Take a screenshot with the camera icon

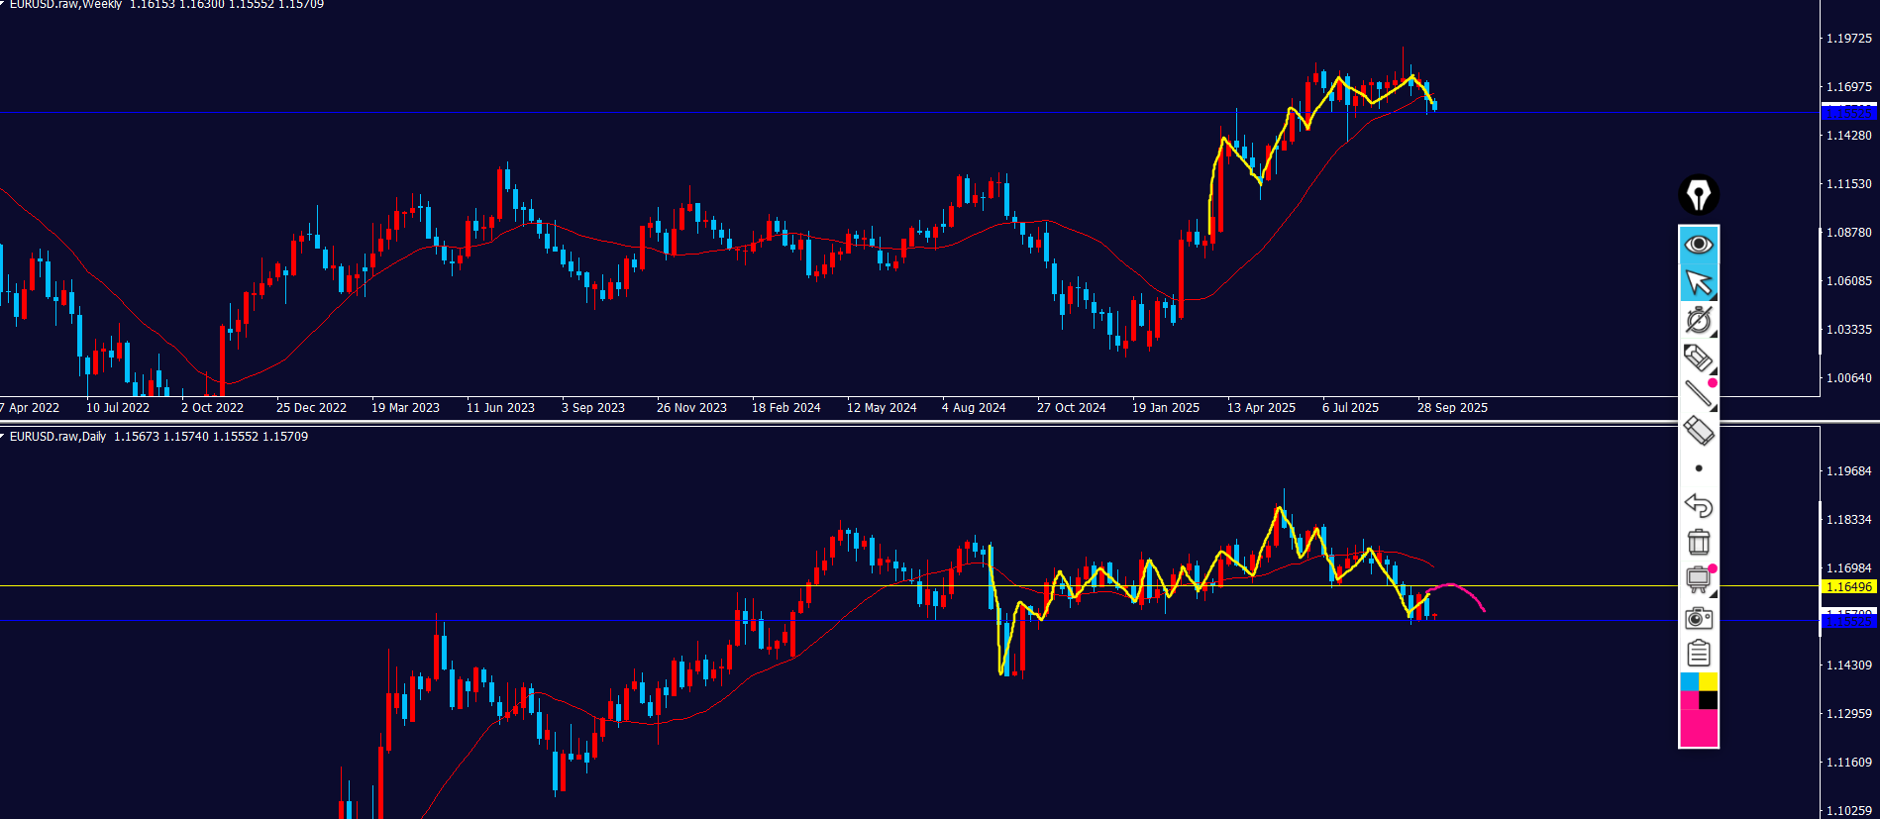coord(1699,618)
